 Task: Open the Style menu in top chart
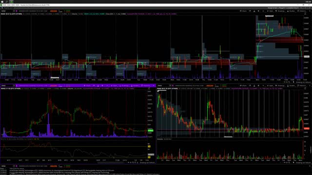[x=270, y=11]
